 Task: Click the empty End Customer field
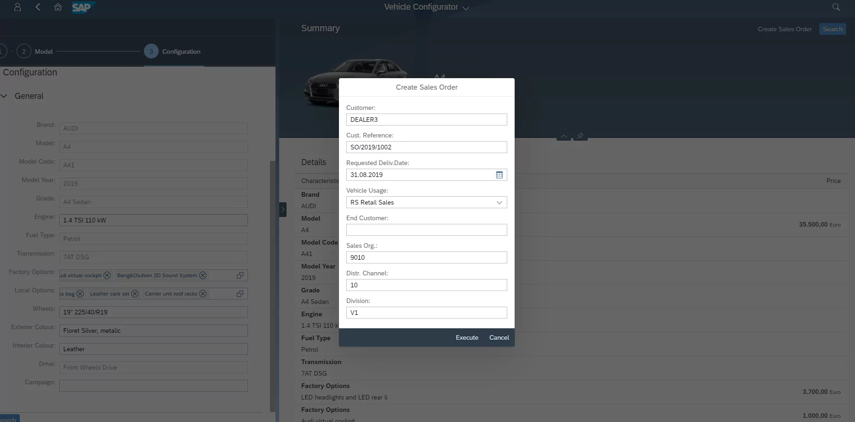pos(426,230)
